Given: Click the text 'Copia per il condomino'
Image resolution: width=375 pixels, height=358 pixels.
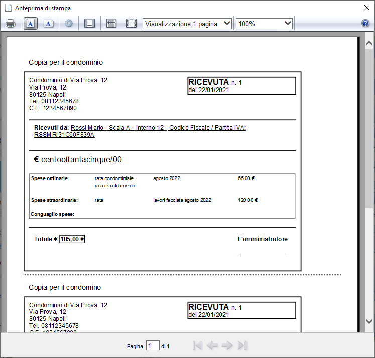Looking at the screenshot, I should click(x=65, y=287).
